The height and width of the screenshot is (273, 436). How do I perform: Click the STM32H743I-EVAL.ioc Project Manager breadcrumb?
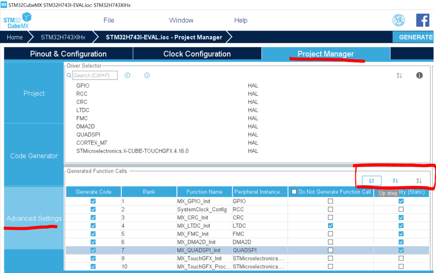point(164,37)
